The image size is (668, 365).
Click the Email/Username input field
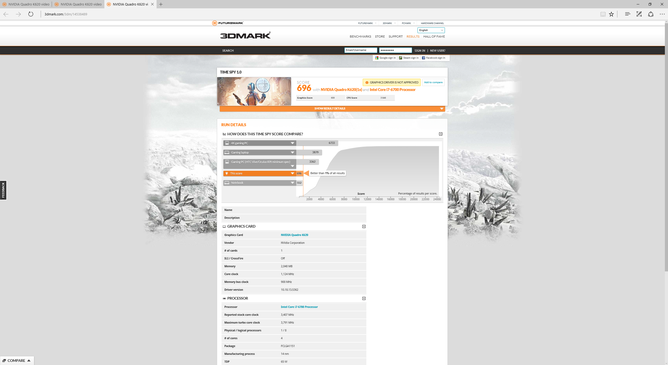tap(361, 50)
